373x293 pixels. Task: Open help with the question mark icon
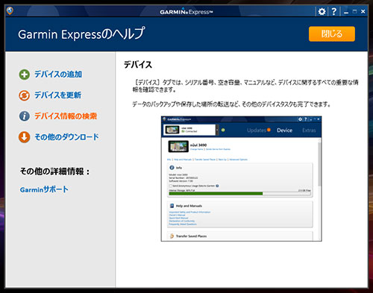(x=334, y=11)
